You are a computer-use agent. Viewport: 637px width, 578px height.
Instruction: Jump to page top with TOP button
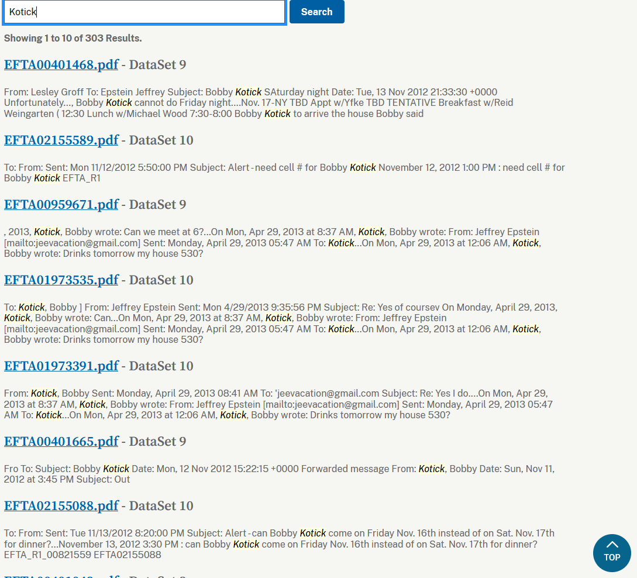612,553
